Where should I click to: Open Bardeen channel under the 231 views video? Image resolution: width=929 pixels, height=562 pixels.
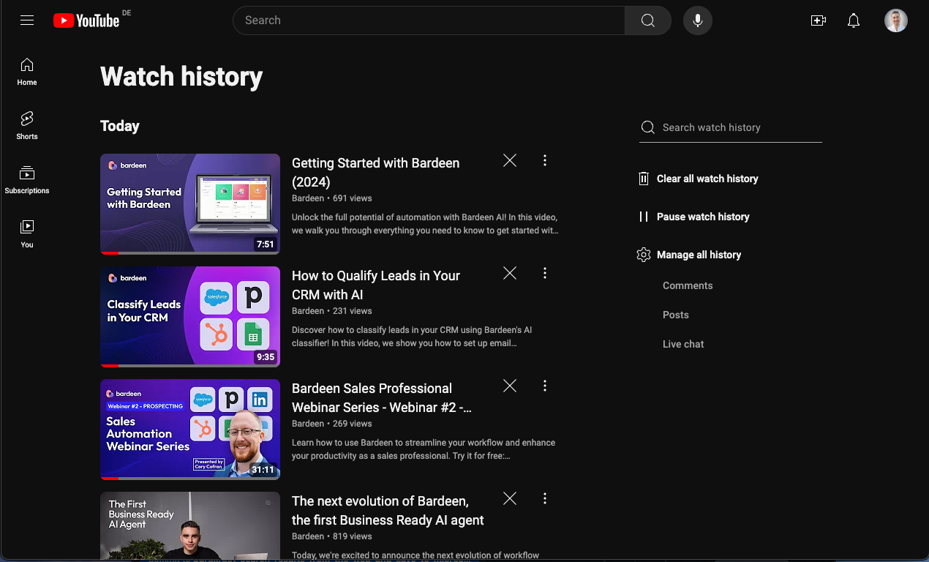point(307,311)
